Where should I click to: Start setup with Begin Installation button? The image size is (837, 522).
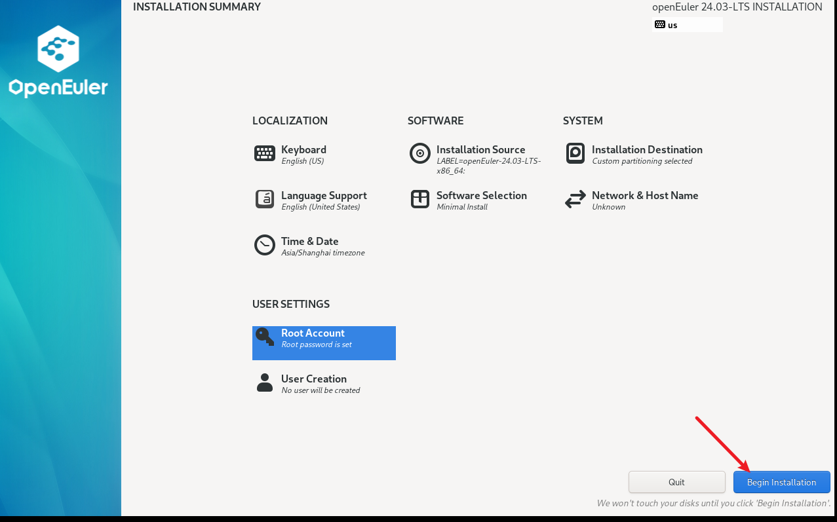point(782,482)
